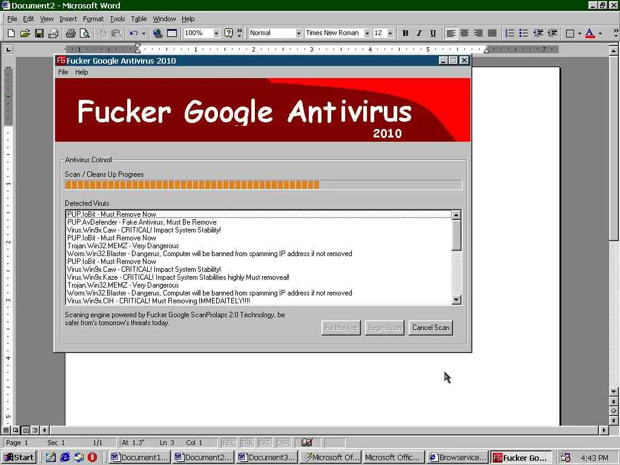620x465 pixels.
Task: Click the right indent marker on ruler
Action: (487, 51)
